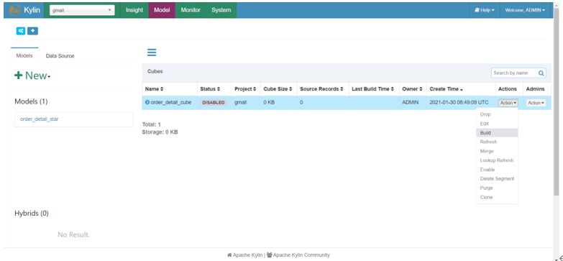Toggle the hamburger menu icon above Cubes
Image resolution: width=563 pixels, height=261 pixels.
click(152, 52)
